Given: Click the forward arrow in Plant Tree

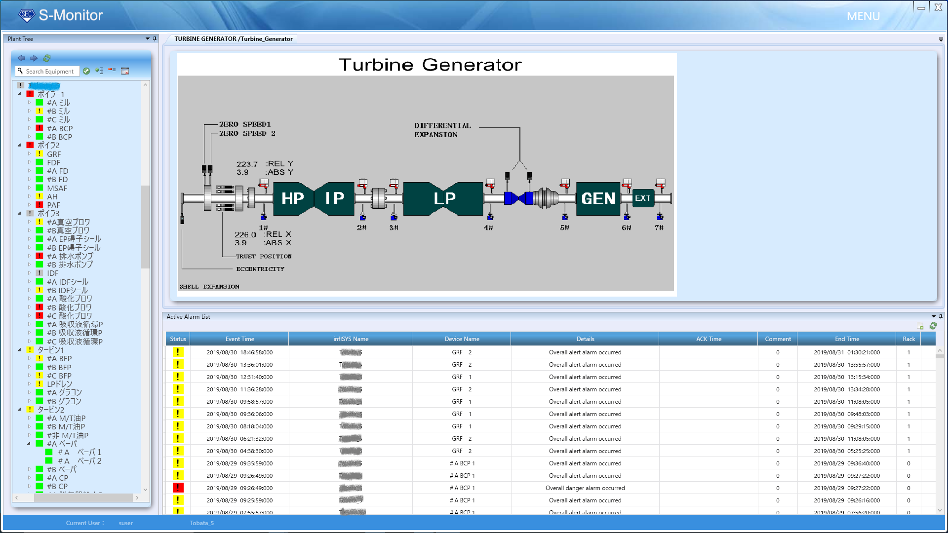Looking at the screenshot, I should (x=34, y=58).
